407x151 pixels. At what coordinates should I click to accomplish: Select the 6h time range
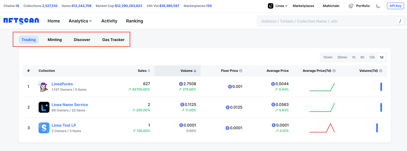tap(362, 57)
